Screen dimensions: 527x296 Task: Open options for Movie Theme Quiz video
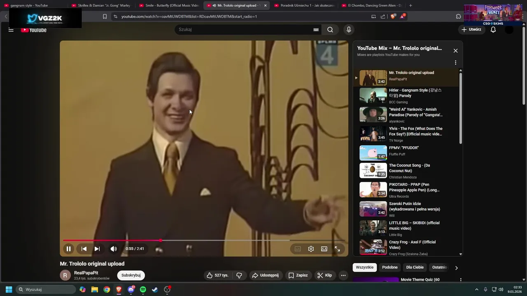pos(461,280)
